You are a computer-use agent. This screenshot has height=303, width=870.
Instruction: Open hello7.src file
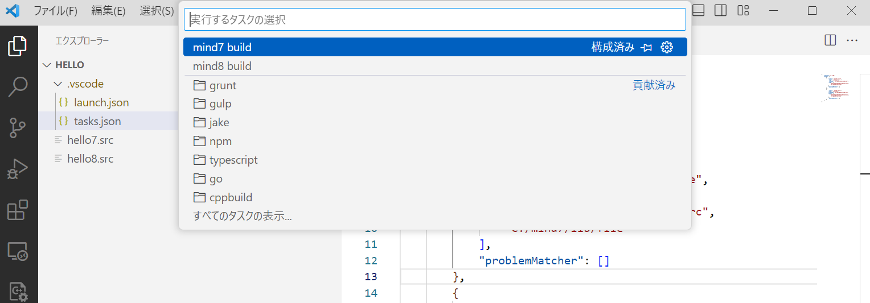[x=91, y=140]
